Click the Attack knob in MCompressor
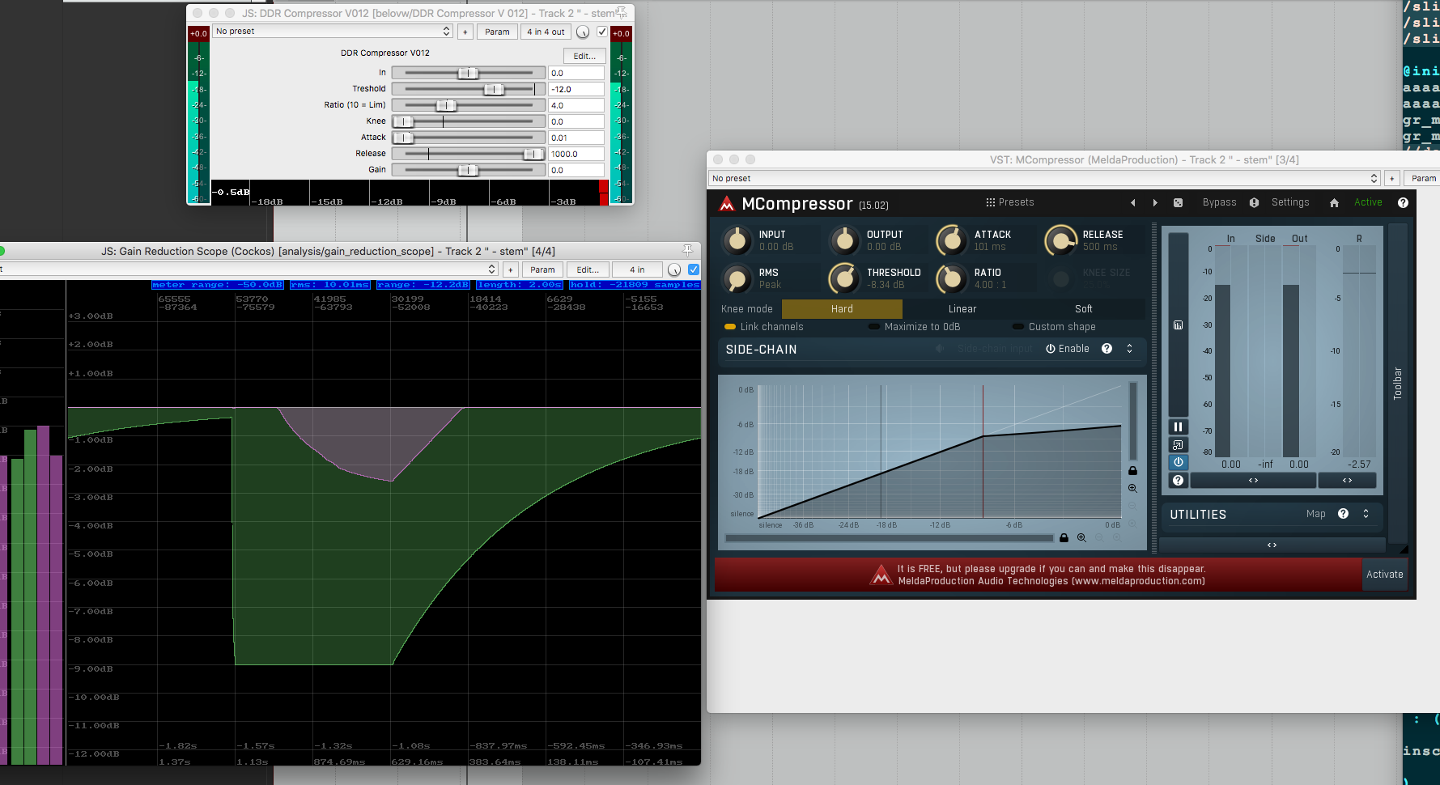Image resolution: width=1440 pixels, height=785 pixels. (952, 240)
